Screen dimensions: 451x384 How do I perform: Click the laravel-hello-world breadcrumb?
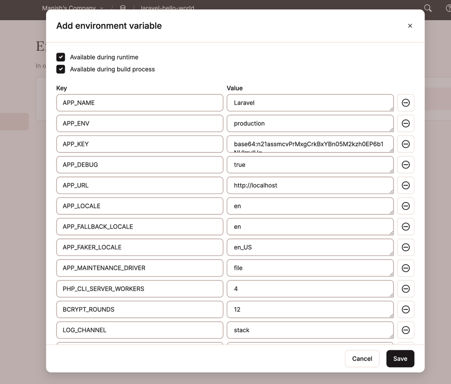pos(167,8)
